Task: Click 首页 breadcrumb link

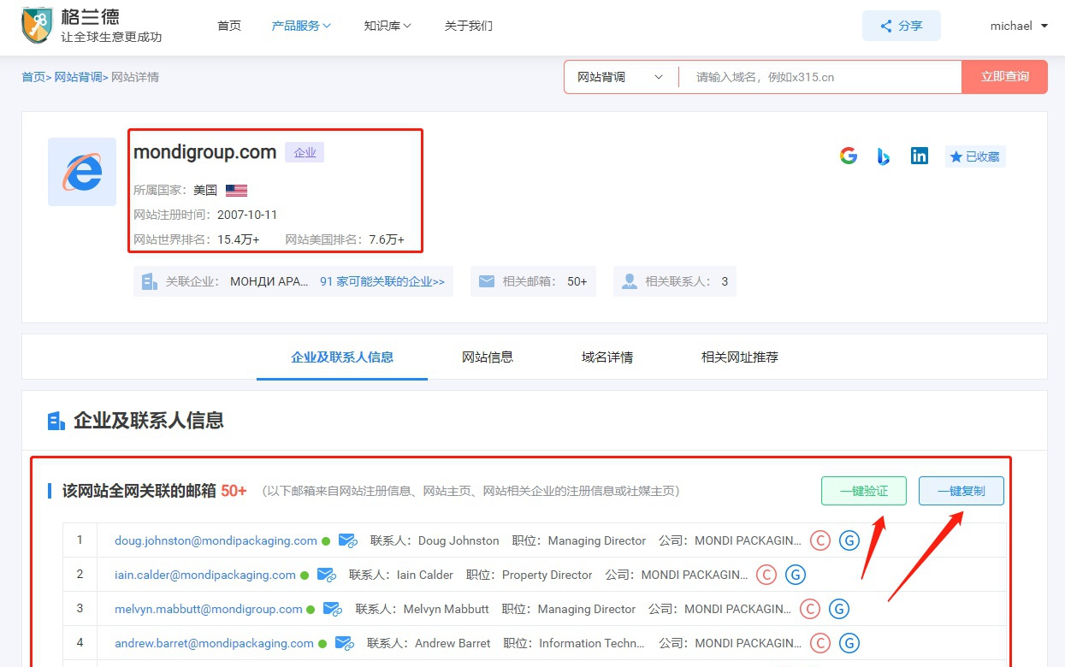Action: (x=33, y=77)
